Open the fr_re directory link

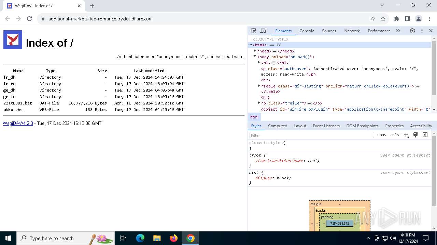(10, 84)
